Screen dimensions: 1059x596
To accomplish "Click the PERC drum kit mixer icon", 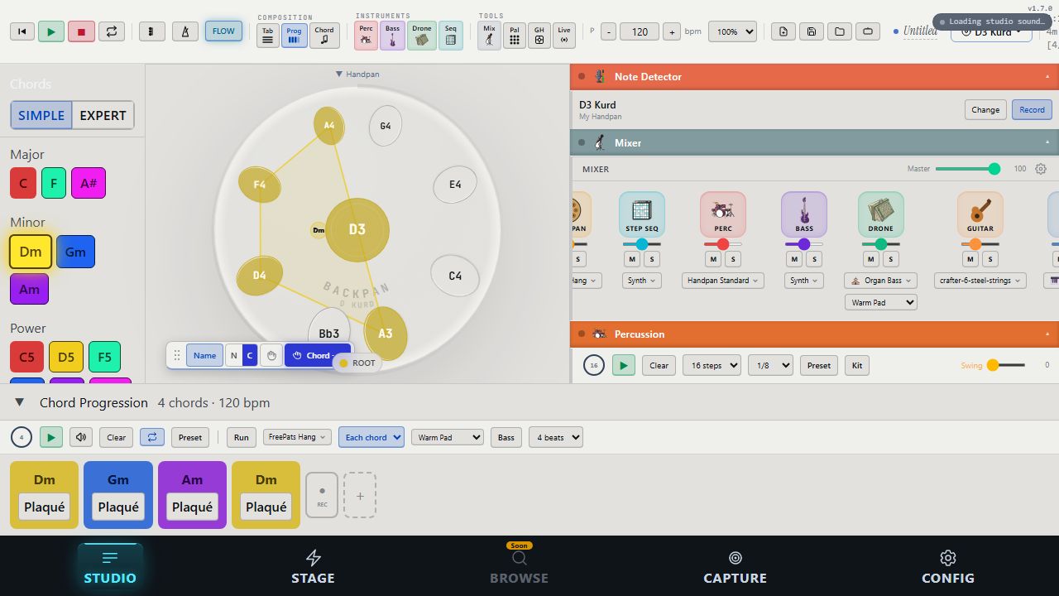I will click(x=723, y=214).
